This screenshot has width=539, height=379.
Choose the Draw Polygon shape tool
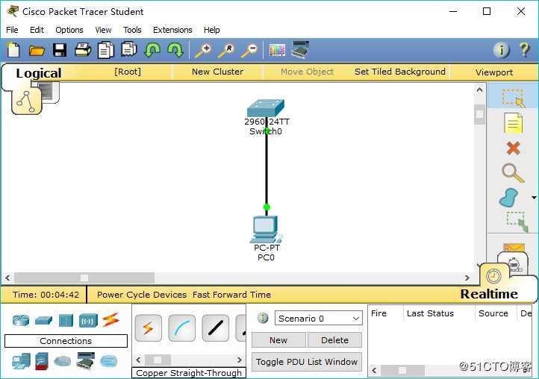click(508, 198)
